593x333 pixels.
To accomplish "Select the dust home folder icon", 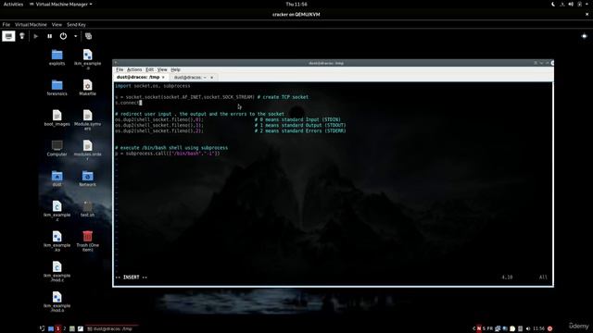I will pos(57,179).
